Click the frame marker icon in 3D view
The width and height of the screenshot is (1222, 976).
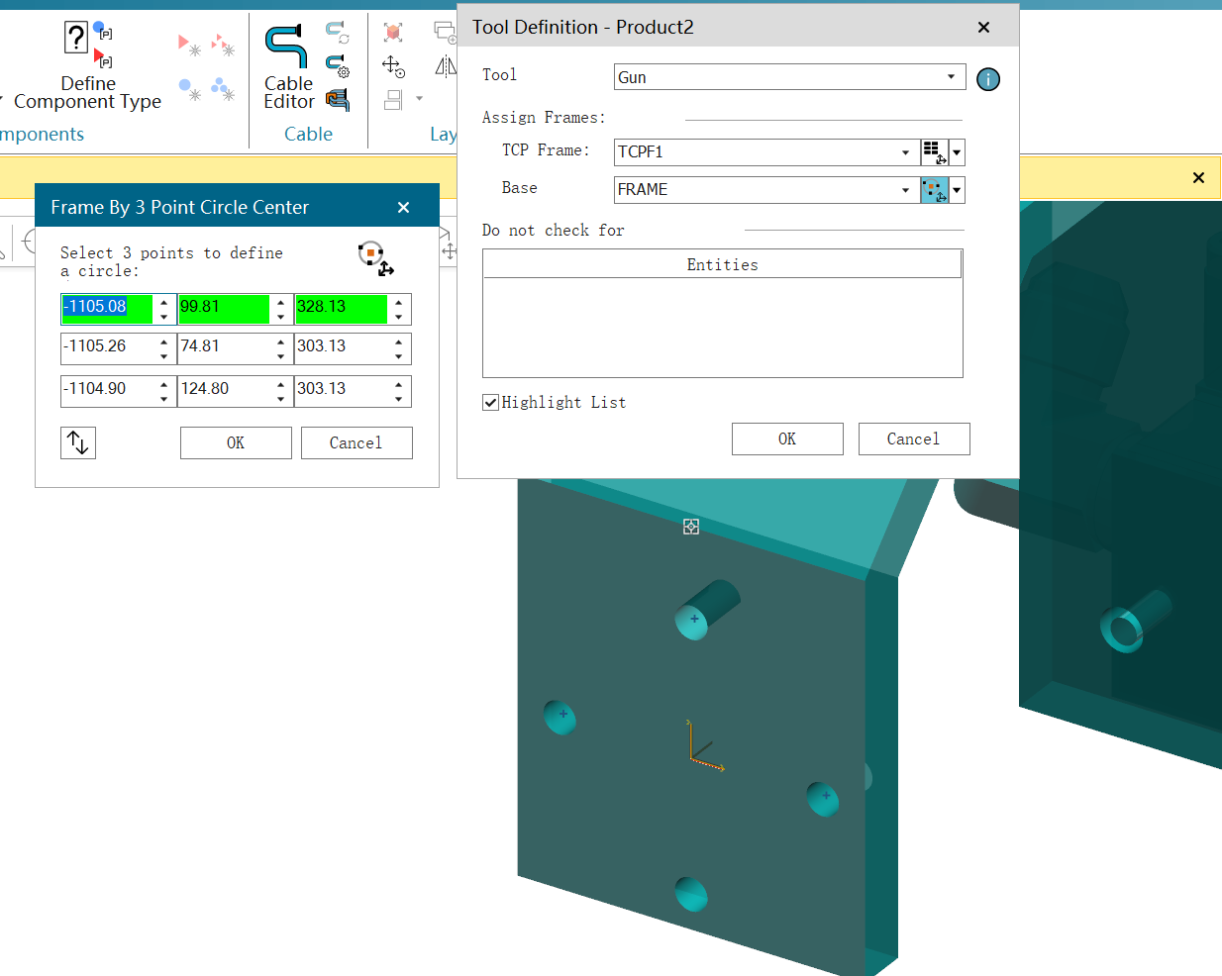click(691, 527)
